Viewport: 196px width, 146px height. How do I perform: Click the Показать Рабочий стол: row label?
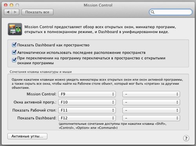34,110
